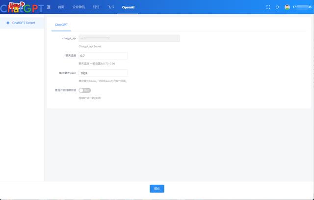Open the user avatar menu
This screenshot has height=200, width=314.
point(287,7)
